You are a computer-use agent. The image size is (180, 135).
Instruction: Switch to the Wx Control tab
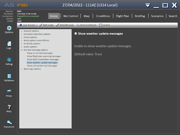coord(71,16)
